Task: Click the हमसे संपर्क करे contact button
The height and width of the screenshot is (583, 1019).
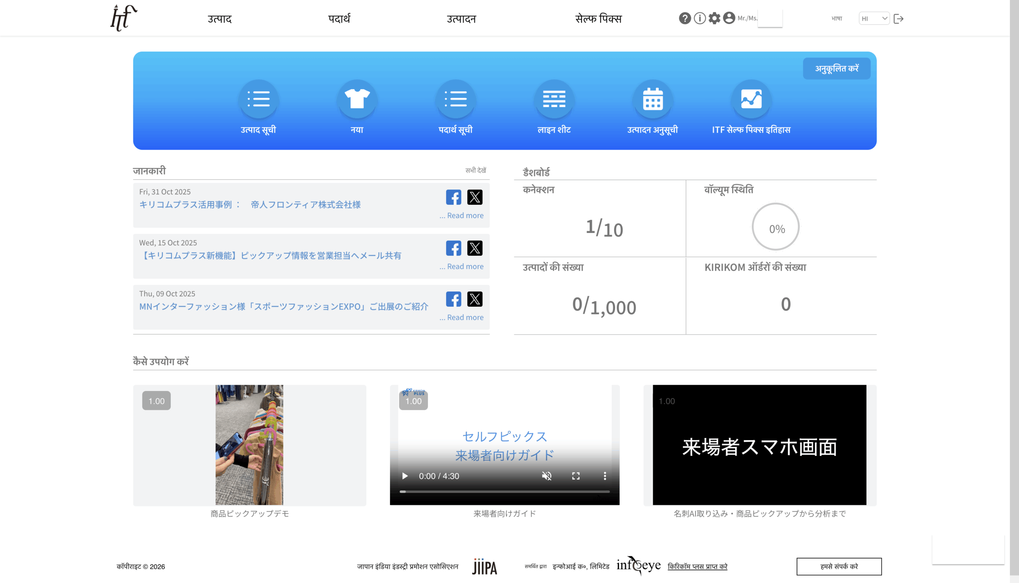Action: click(x=839, y=566)
